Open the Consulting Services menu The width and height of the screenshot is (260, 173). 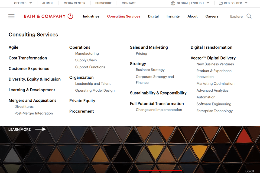[x=123, y=16]
